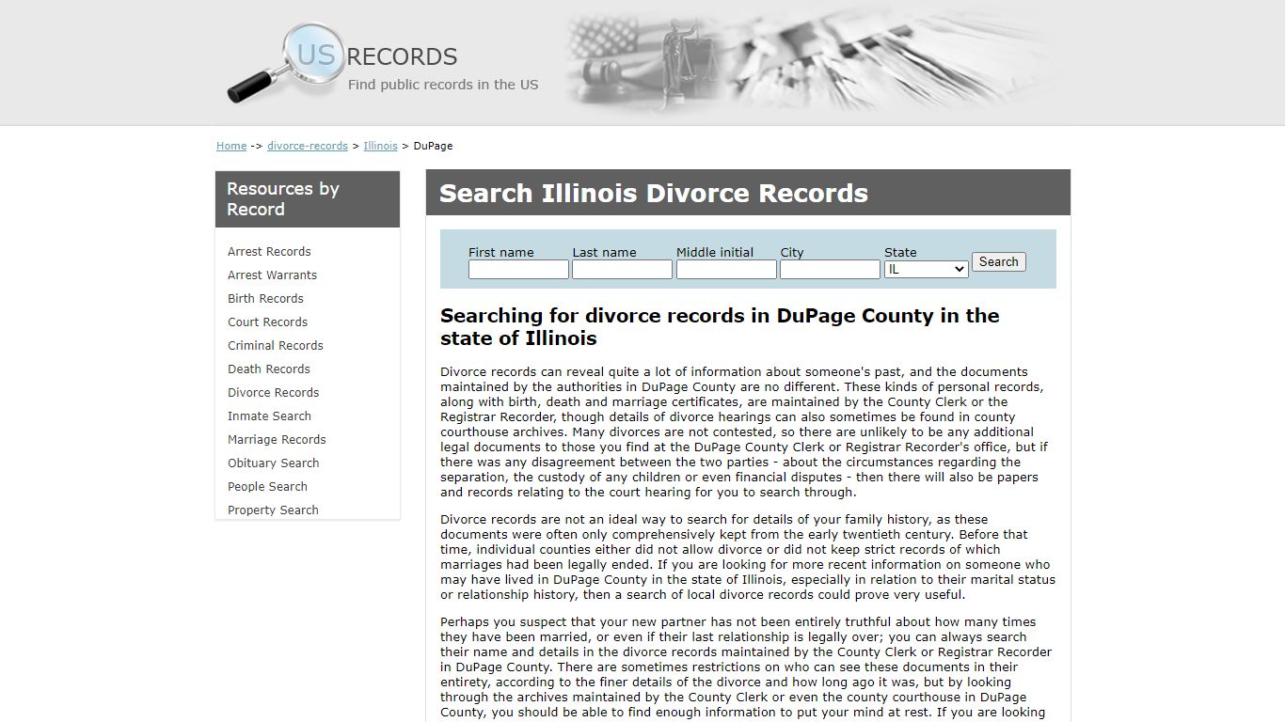Viewport: 1285px width, 722px height.
Task: Open Arrest Warrants in sidebar
Action: [272, 275]
